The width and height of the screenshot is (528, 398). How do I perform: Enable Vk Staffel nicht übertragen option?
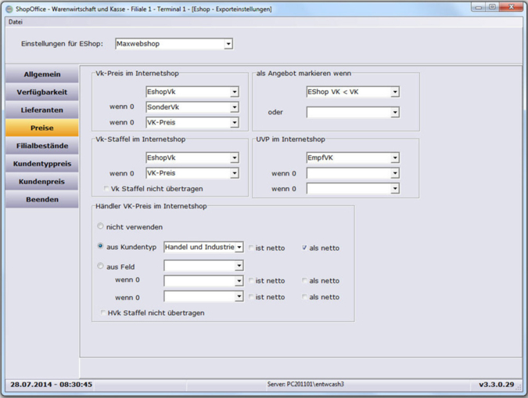pyautogui.click(x=107, y=189)
